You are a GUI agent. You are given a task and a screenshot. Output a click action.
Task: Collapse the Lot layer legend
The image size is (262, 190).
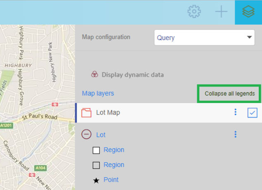click(86, 134)
